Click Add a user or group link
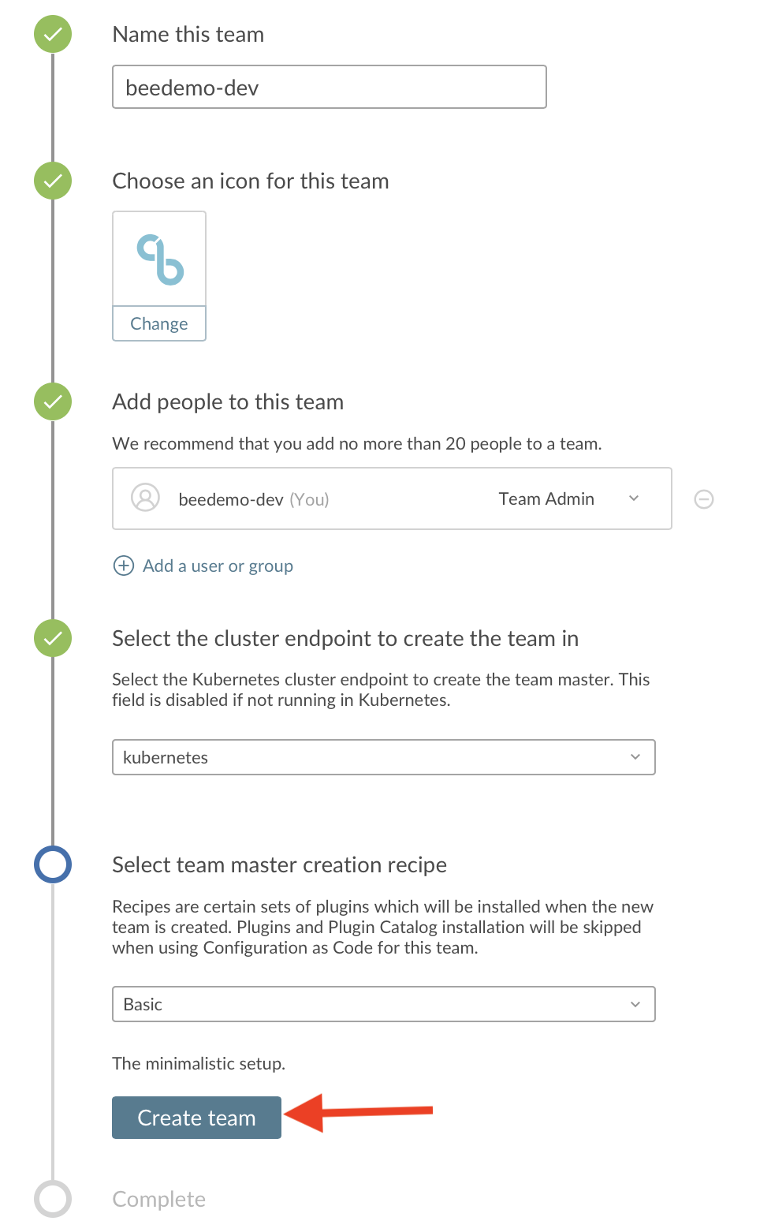Viewport: 771px width, 1232px height. (x=218, y=566)
